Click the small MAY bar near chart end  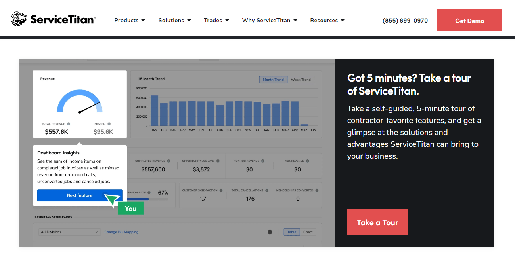[x=304, y=125]
